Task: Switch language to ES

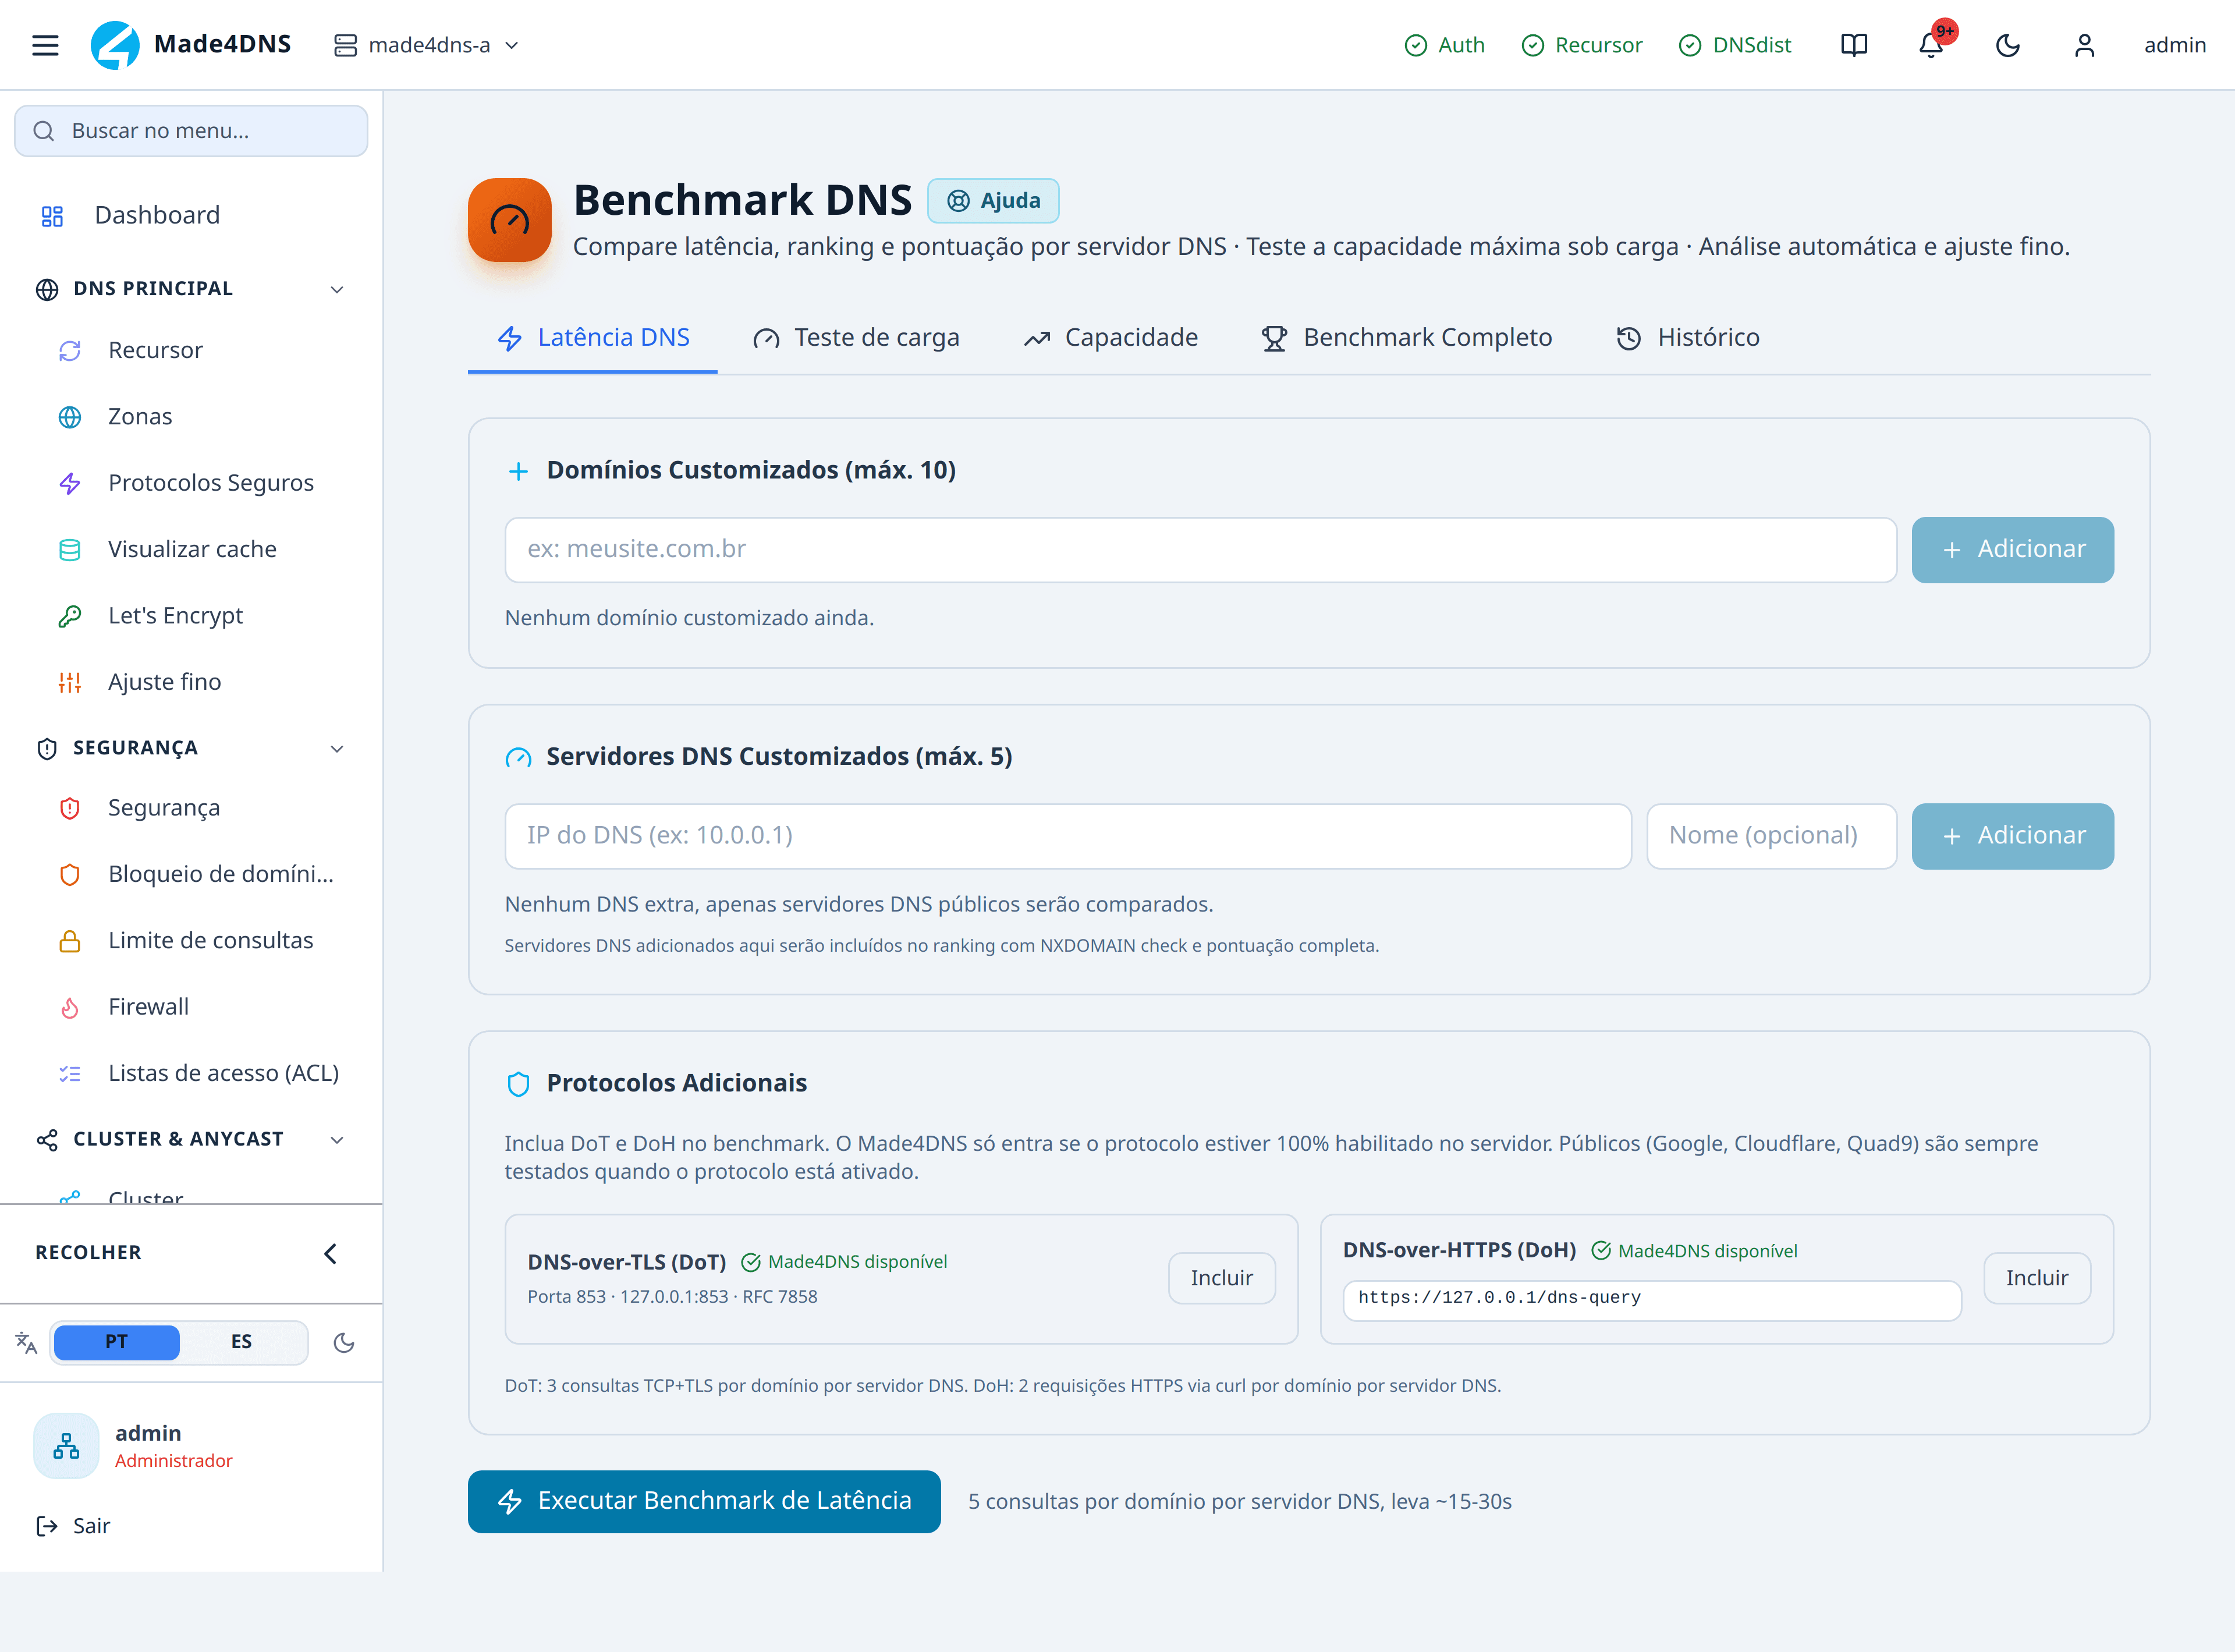Action: [x=241, y=1342]
